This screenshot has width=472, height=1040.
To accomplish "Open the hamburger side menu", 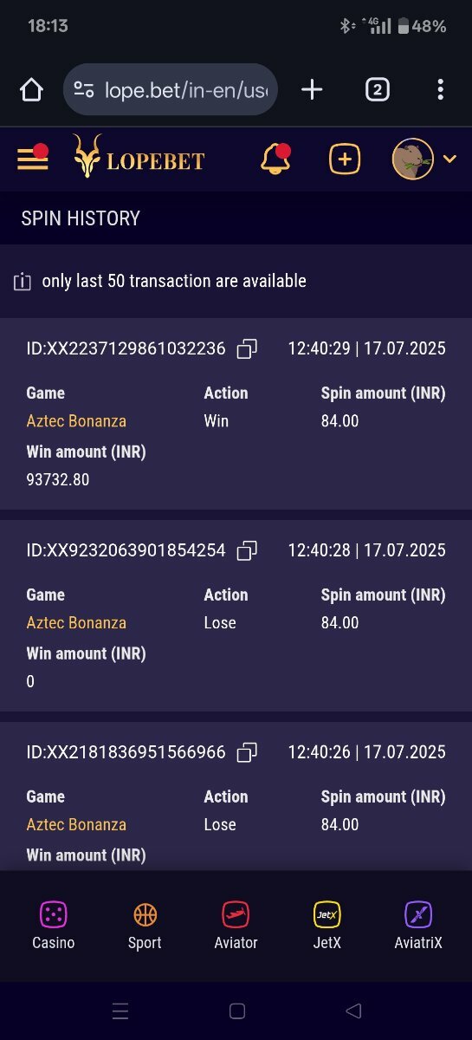I will [x=33, y=159].
